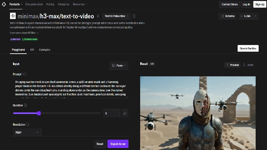Screen dimensions: 267x150
Task: Follow the Learn more about H3 Max link
Action: (24, 33)
